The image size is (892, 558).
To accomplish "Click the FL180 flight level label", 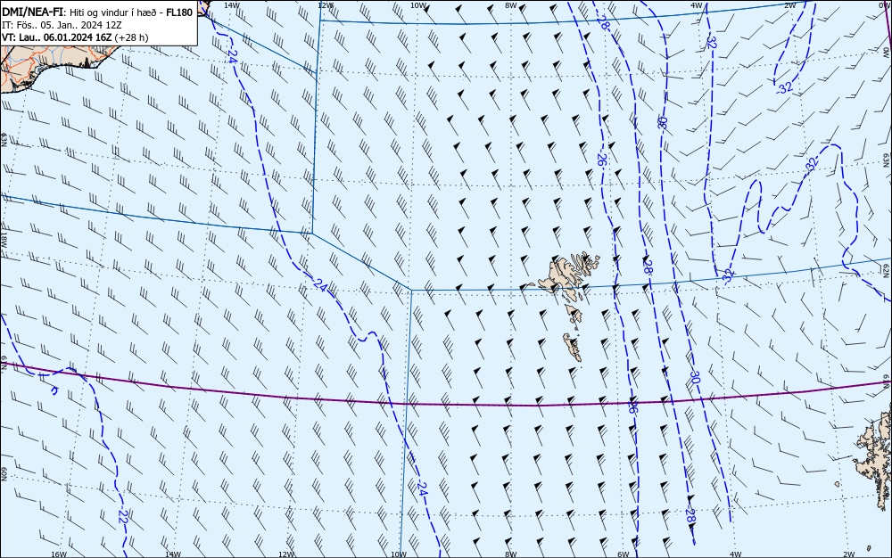I will (178, 12).
